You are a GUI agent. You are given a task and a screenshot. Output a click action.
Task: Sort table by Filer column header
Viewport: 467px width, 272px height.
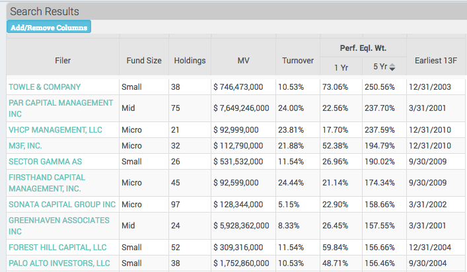(x=63, y=61)
